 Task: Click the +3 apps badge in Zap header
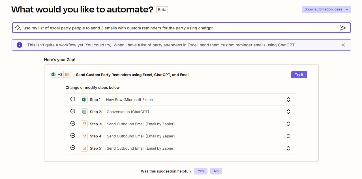60,75
